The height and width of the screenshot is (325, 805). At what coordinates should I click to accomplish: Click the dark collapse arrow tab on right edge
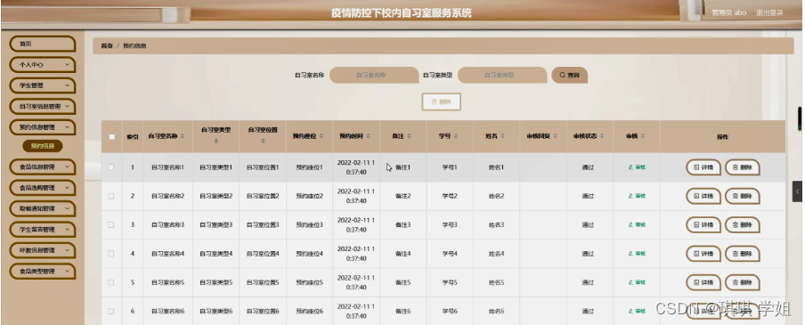pyautogui.click(x=797, y=191)
